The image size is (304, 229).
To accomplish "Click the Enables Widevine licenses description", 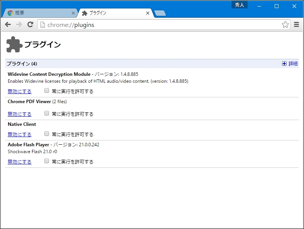I will (x=98, y=81).
